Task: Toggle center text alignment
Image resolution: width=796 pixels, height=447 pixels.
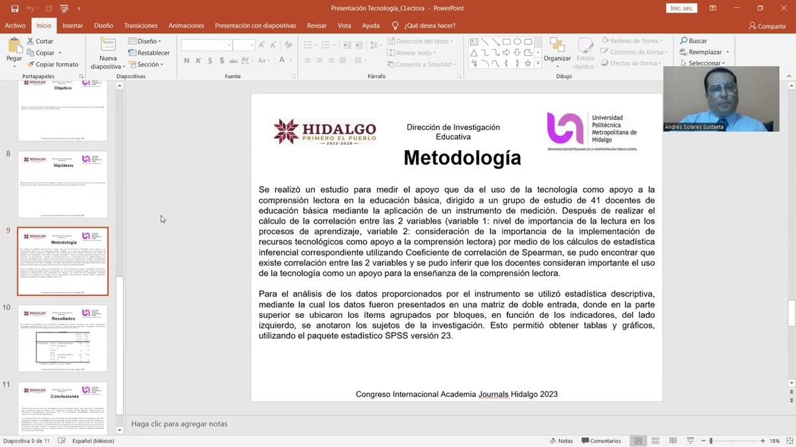Action: click(x=320, y=60)
